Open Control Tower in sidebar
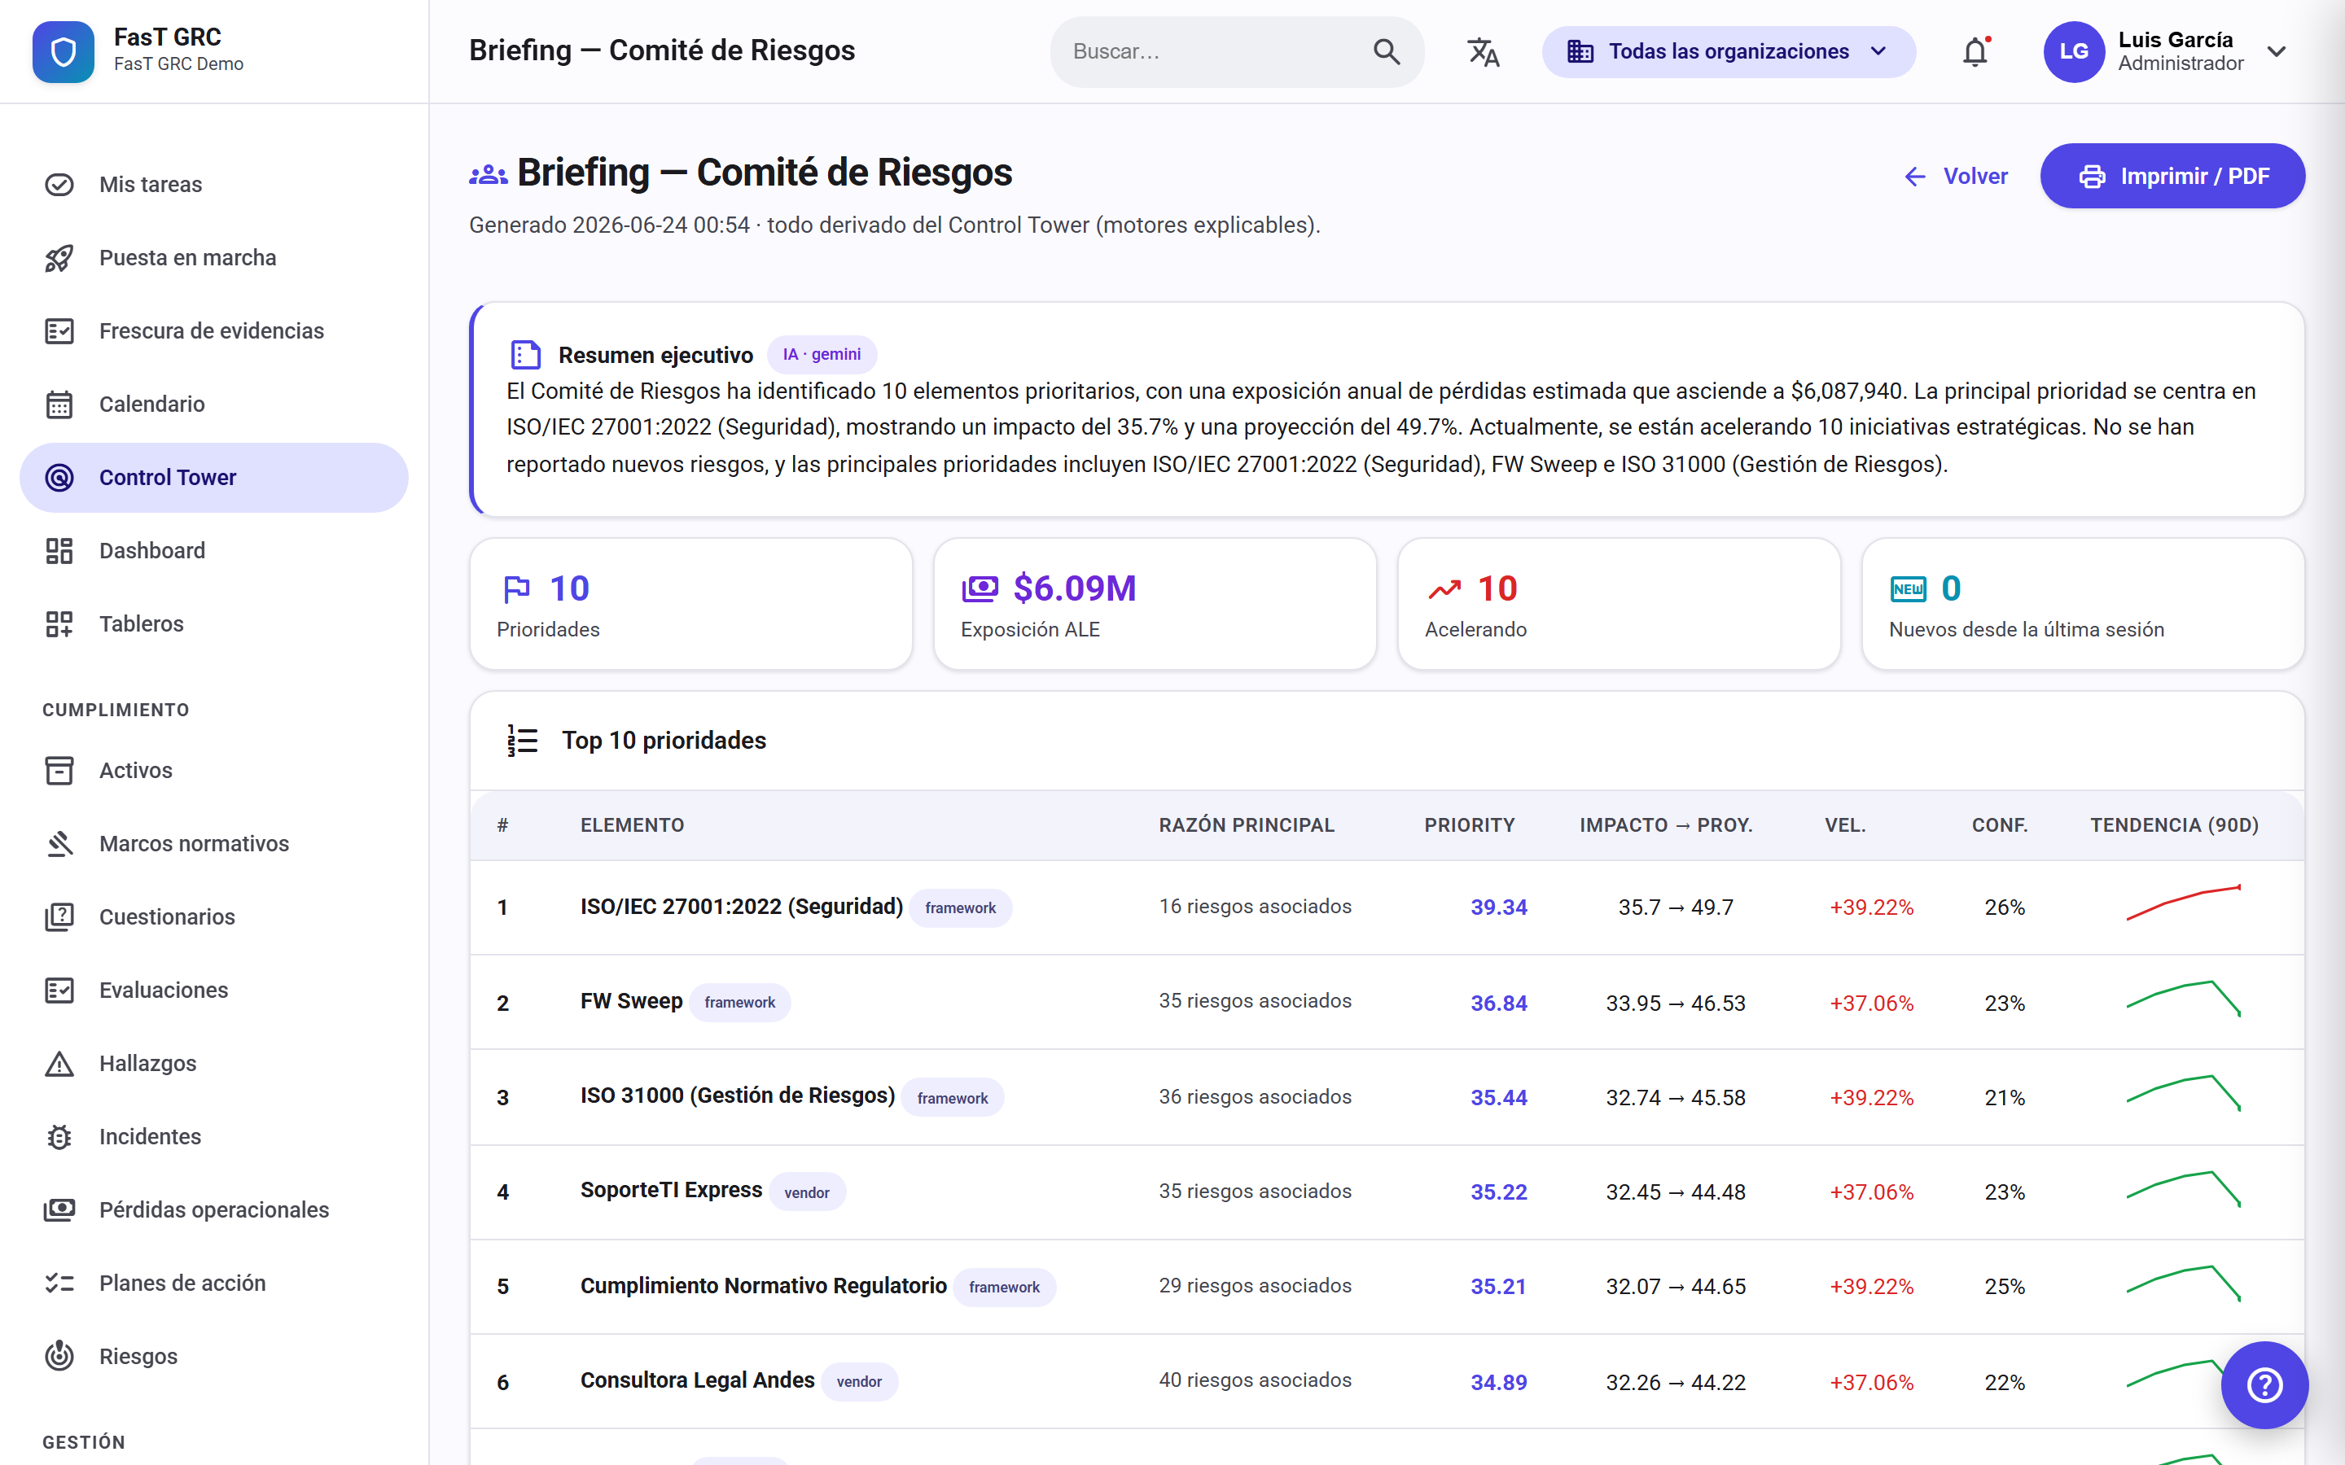Viewport: 2345px width, 1465px height. tap(214, 477)
